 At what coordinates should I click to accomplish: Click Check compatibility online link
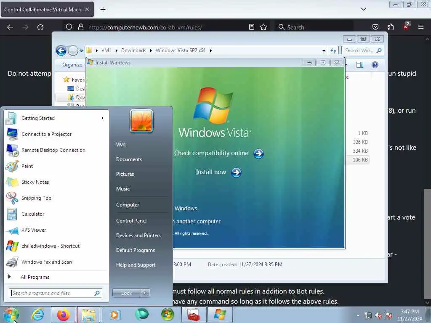[x=211, y=153]
